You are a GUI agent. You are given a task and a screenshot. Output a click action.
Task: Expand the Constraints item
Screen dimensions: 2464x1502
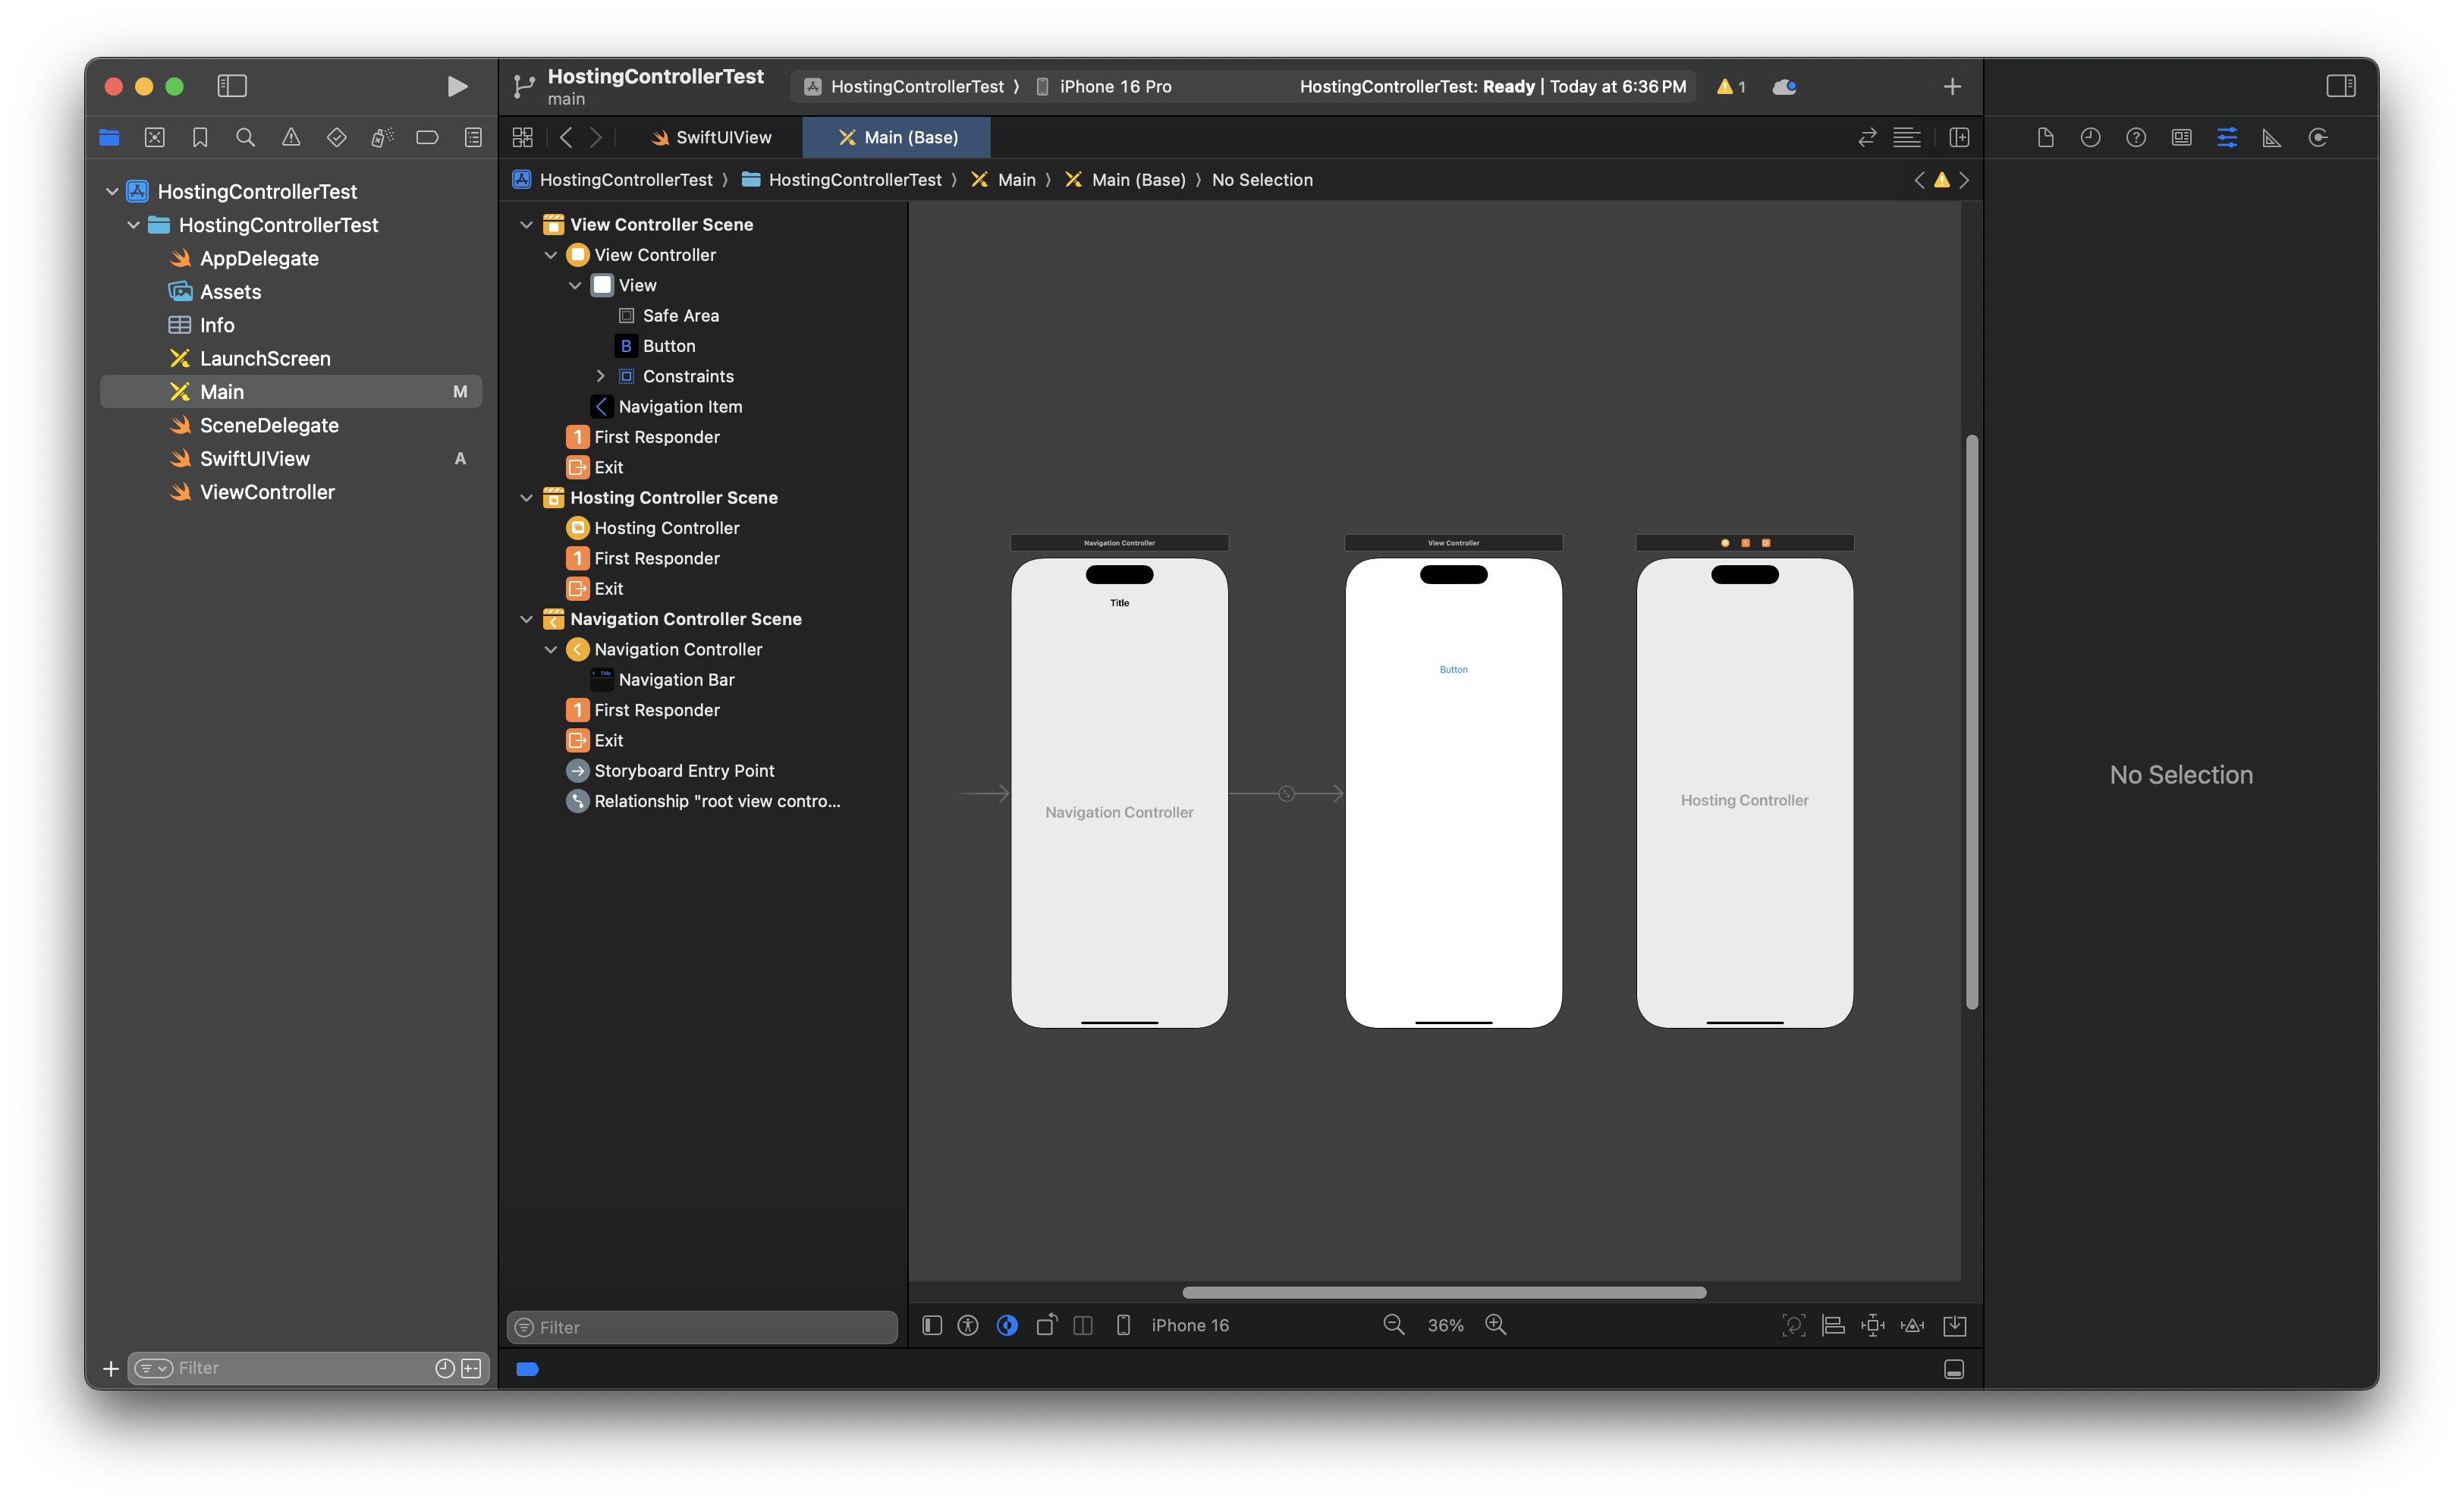(x=600, y=376)
